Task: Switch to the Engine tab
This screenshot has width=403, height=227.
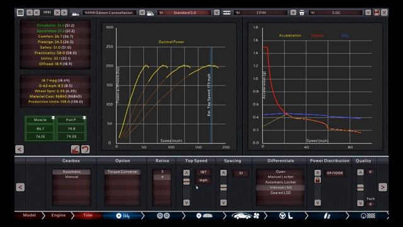Action: 59,216
